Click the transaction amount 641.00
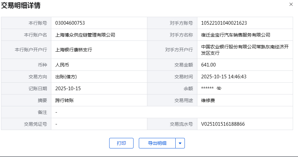The height and width of the screenshot is (157, 298). [x=209, y=65]
